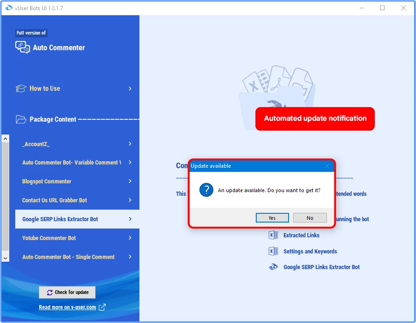Expand the Yotube Commenter Bot chevron
This screenshot has width=416, height=323.
pos(130,238)
